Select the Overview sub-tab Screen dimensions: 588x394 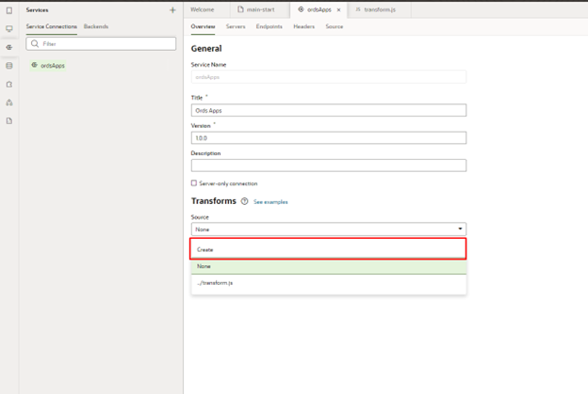[x=203, y=26]
